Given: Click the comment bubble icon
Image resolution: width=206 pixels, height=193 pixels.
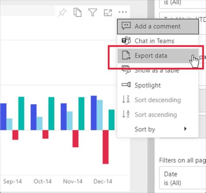Looking at the screenshot, I should 126,26.
